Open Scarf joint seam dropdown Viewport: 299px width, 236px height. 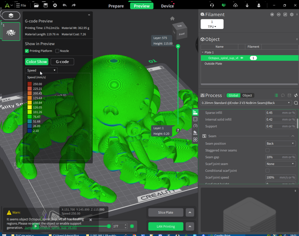pyautogui.click(x=280, y=164)
